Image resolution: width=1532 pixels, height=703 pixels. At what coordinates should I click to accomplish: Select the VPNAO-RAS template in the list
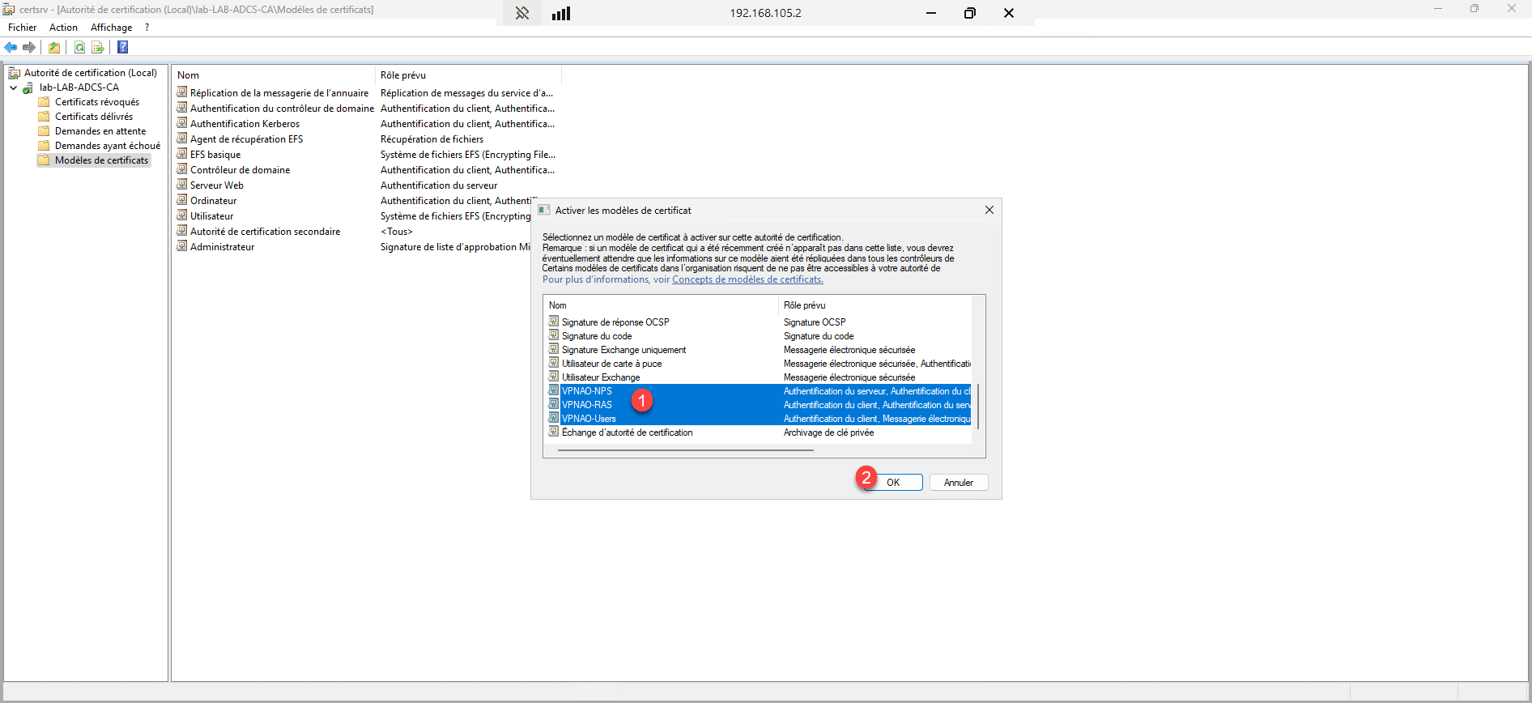pos(587,405)
